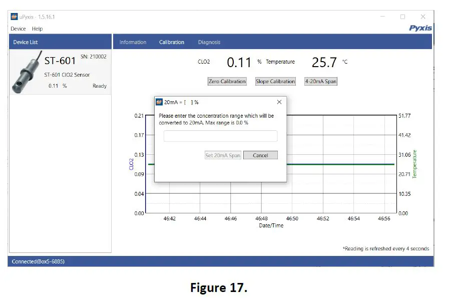
Task: Switch to the Information tab
Action: [x=133, y=42]
